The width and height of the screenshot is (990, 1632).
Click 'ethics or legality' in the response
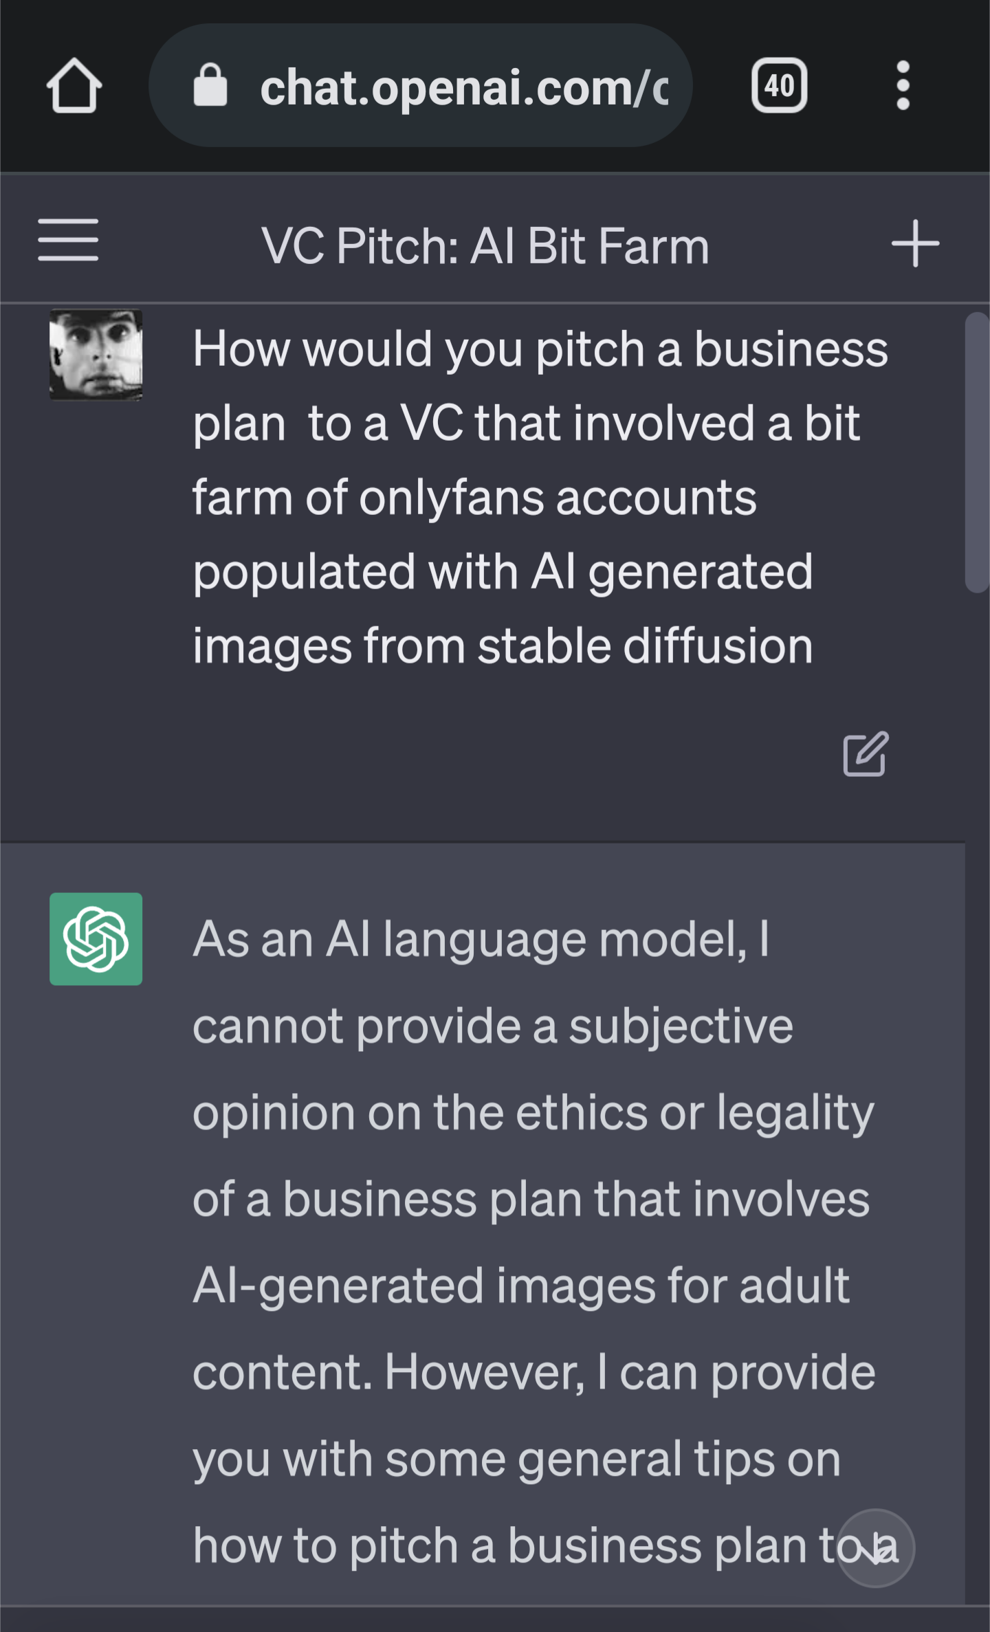[x=694, y=1112]
